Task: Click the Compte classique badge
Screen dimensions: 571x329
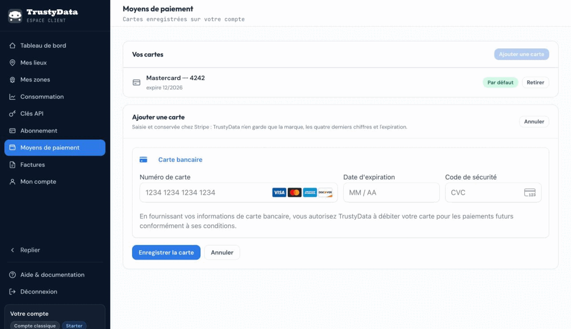Action: pyautogui.click(x=35, y=326)
